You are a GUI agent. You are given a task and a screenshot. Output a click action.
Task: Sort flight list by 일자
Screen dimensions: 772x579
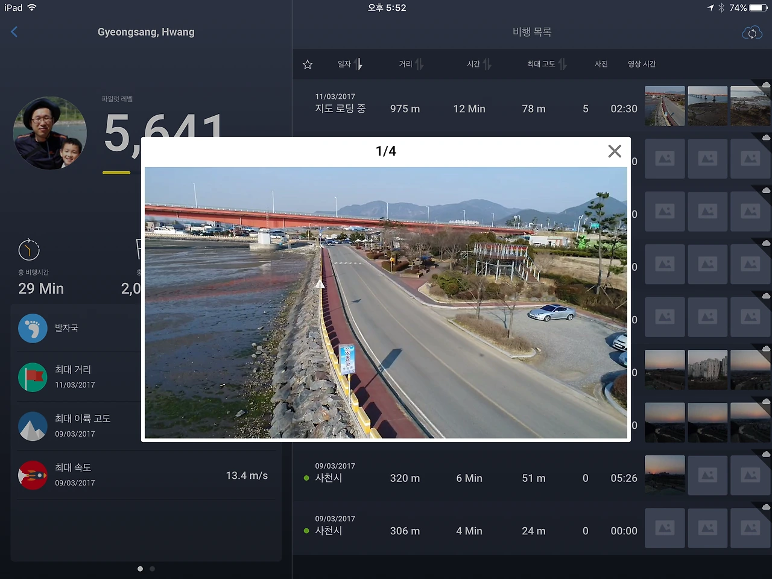click(350, 64)
